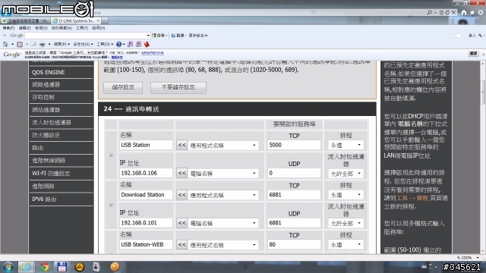This screenshot has height=273, width=486.
Task: Open the View (V) menu
Action: click(x=41, y=28)
